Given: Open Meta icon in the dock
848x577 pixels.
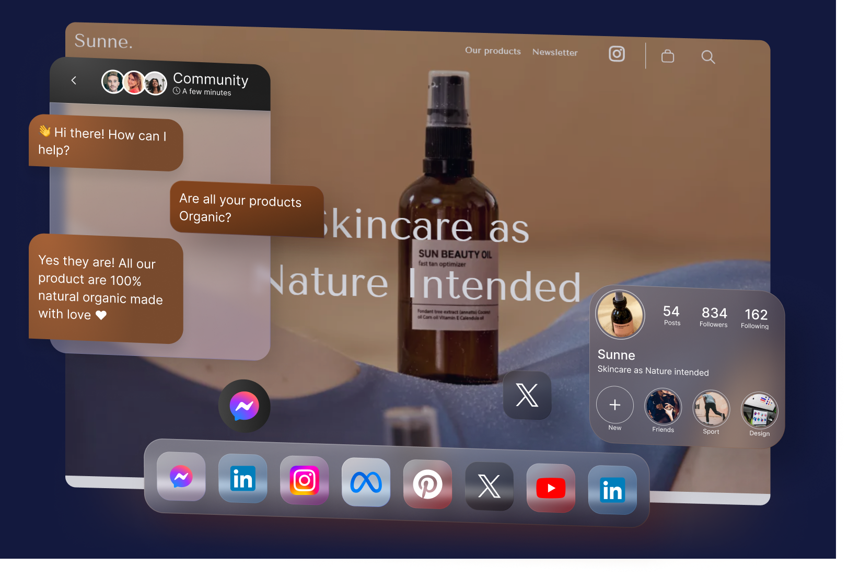Looking at the screenshot, I should (366, 482).
